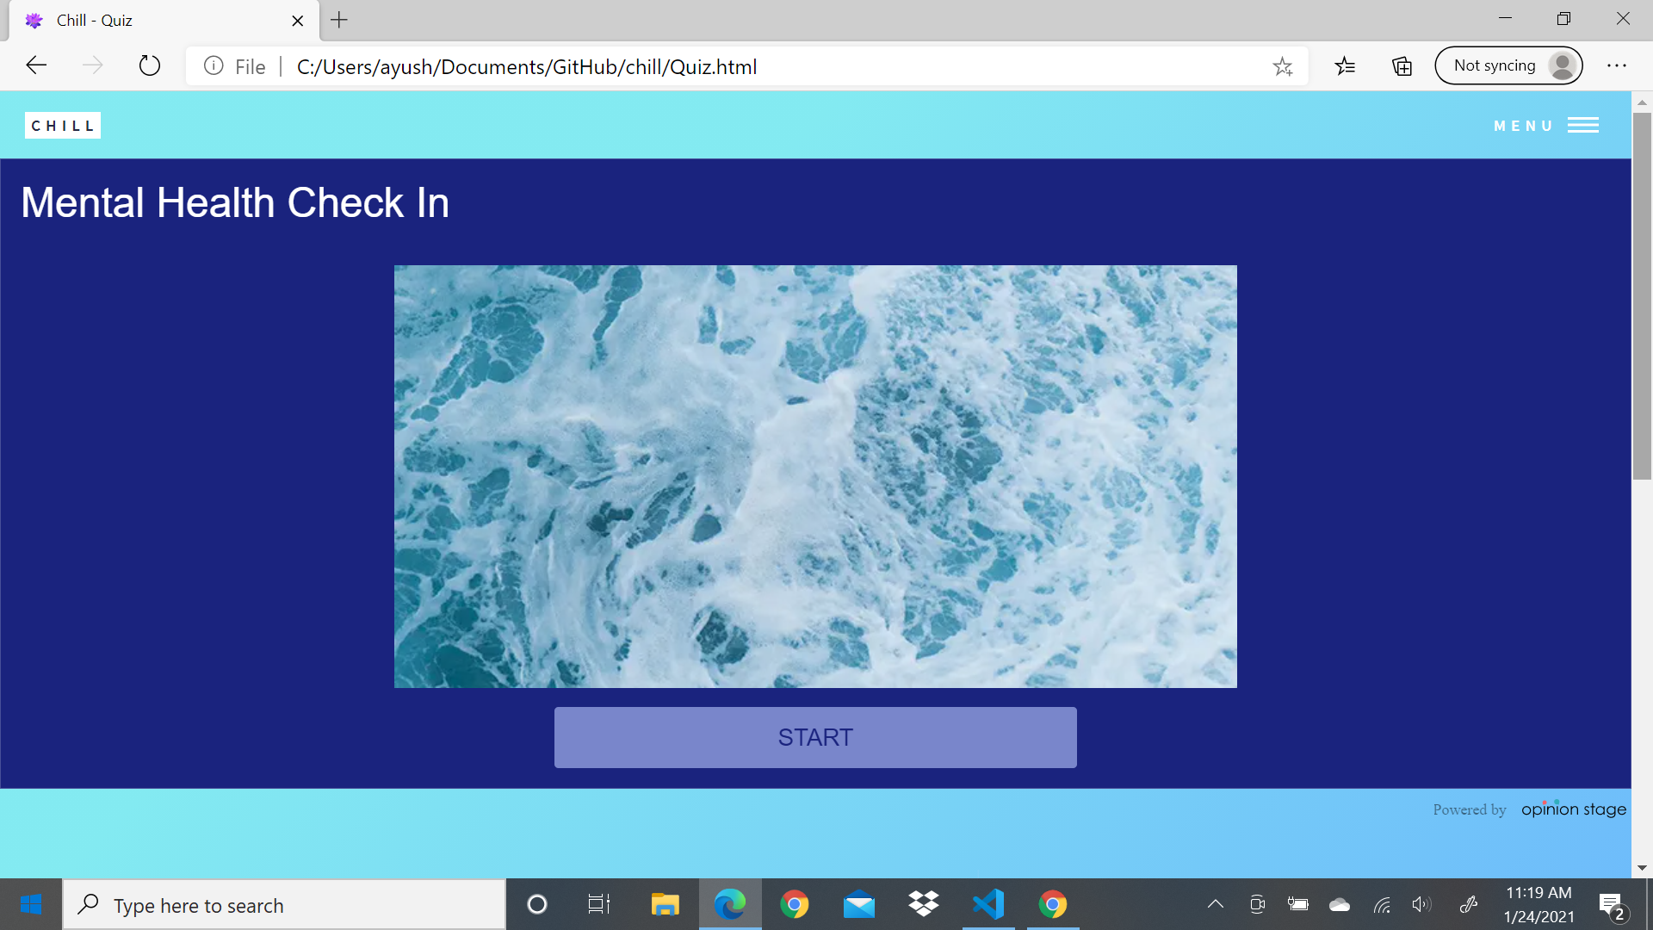
Task: Open the opinion stage link
Action: (x=1573, y=809)
